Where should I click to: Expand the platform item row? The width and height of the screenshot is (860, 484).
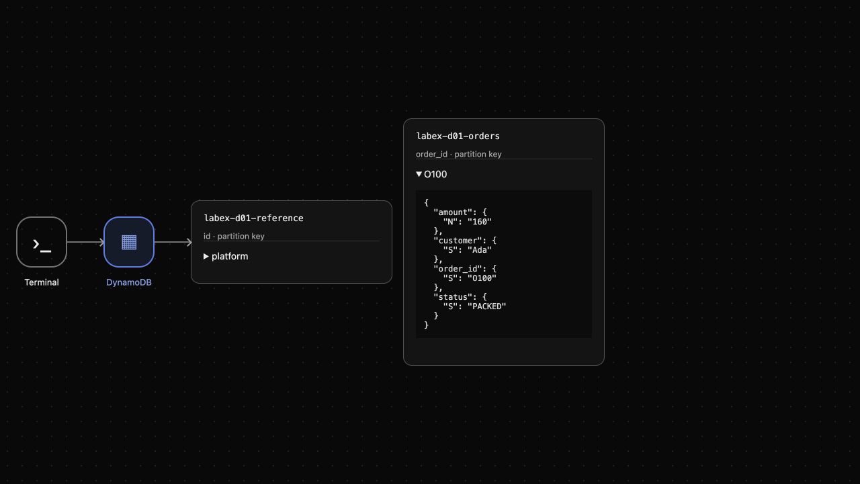pos(292,256)
